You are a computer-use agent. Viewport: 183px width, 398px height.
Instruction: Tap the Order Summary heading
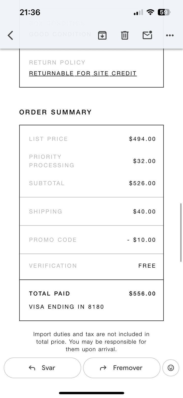point(55,112)
